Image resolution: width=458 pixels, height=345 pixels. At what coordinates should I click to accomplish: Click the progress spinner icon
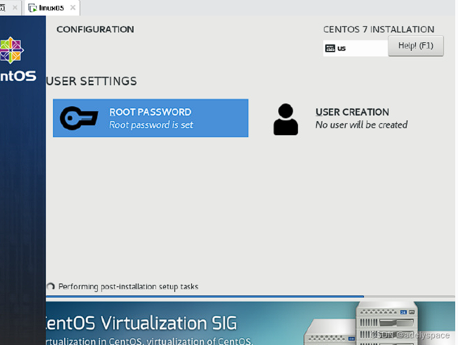51,286
